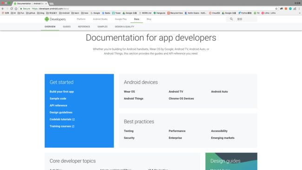Click the green Secure lock icon
302x170 pixels.
click(x=21, y=9)
